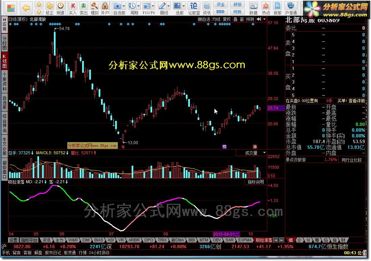371x261 pixels.
Task: Open the 综合排名 side tab
Action: pos(4,123)
